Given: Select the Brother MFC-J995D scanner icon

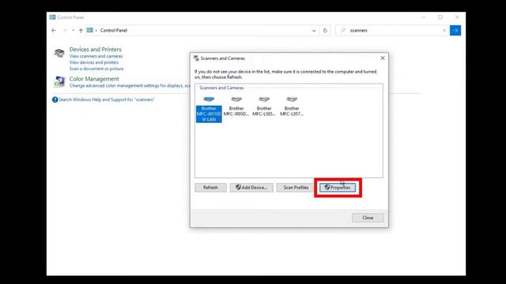Looking at the screenshot, I should point(236,99).
